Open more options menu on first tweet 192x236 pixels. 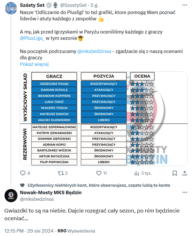pyautogui.click(x=183, y=5)
